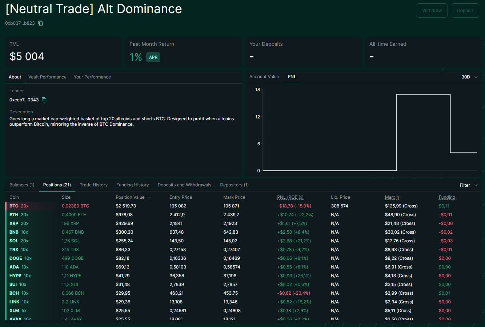View the Deposits and Withdrawals tab
This screenshot has height=327, width=485.
(184, 185)
